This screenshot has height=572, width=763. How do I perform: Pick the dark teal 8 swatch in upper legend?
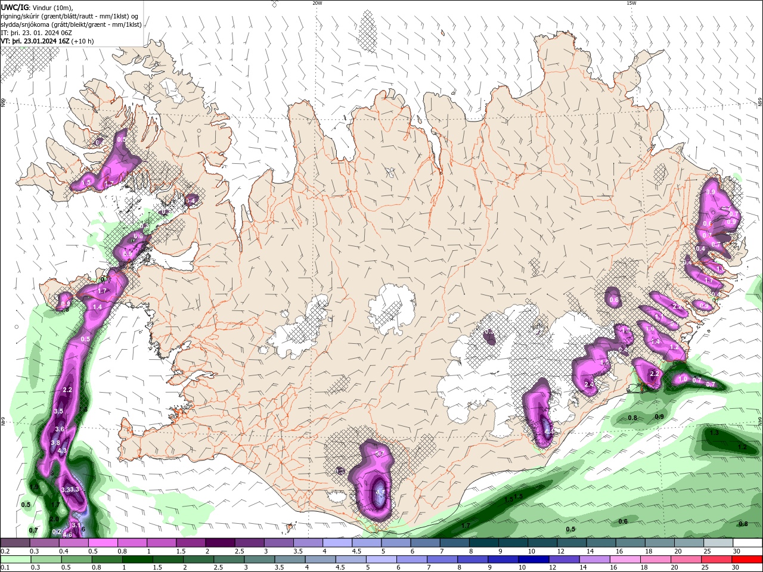[484, 543]
